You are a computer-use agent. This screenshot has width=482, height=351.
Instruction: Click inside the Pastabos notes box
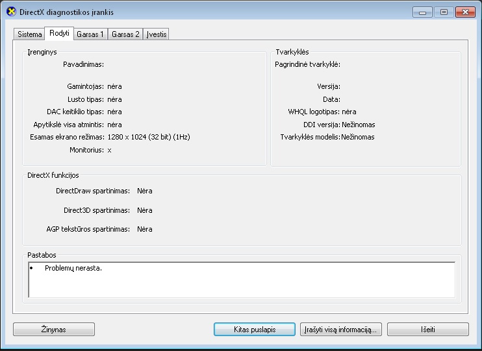tap(242, 280)
